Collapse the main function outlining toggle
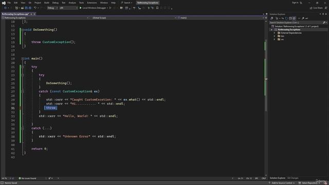Image resolution: width=329 pixels, height=185 pixels. 23,59
